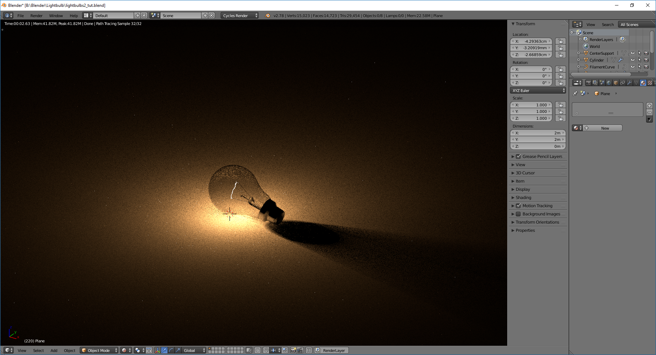Open the Render Layers properties tab
The width and height of the screenshot is (656, 355).
click(x=595, y=83)
